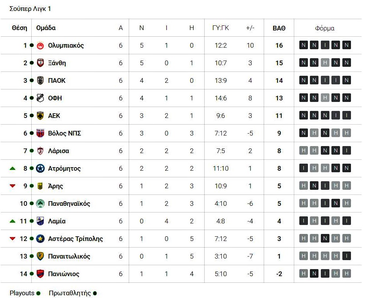The width and height of the screenshot is (376, 298).
Task: Click the Άρης yellow crest icon
Action: coord(40,186)
